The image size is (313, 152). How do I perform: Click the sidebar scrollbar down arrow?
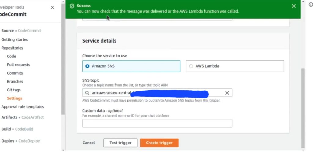click(x=63, y=150)
